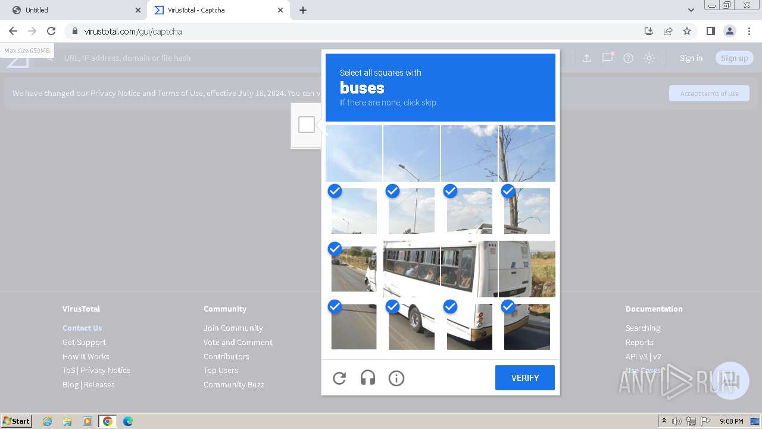
Task: Expand the tab search dropdown
Action: (x=691, y=10)
